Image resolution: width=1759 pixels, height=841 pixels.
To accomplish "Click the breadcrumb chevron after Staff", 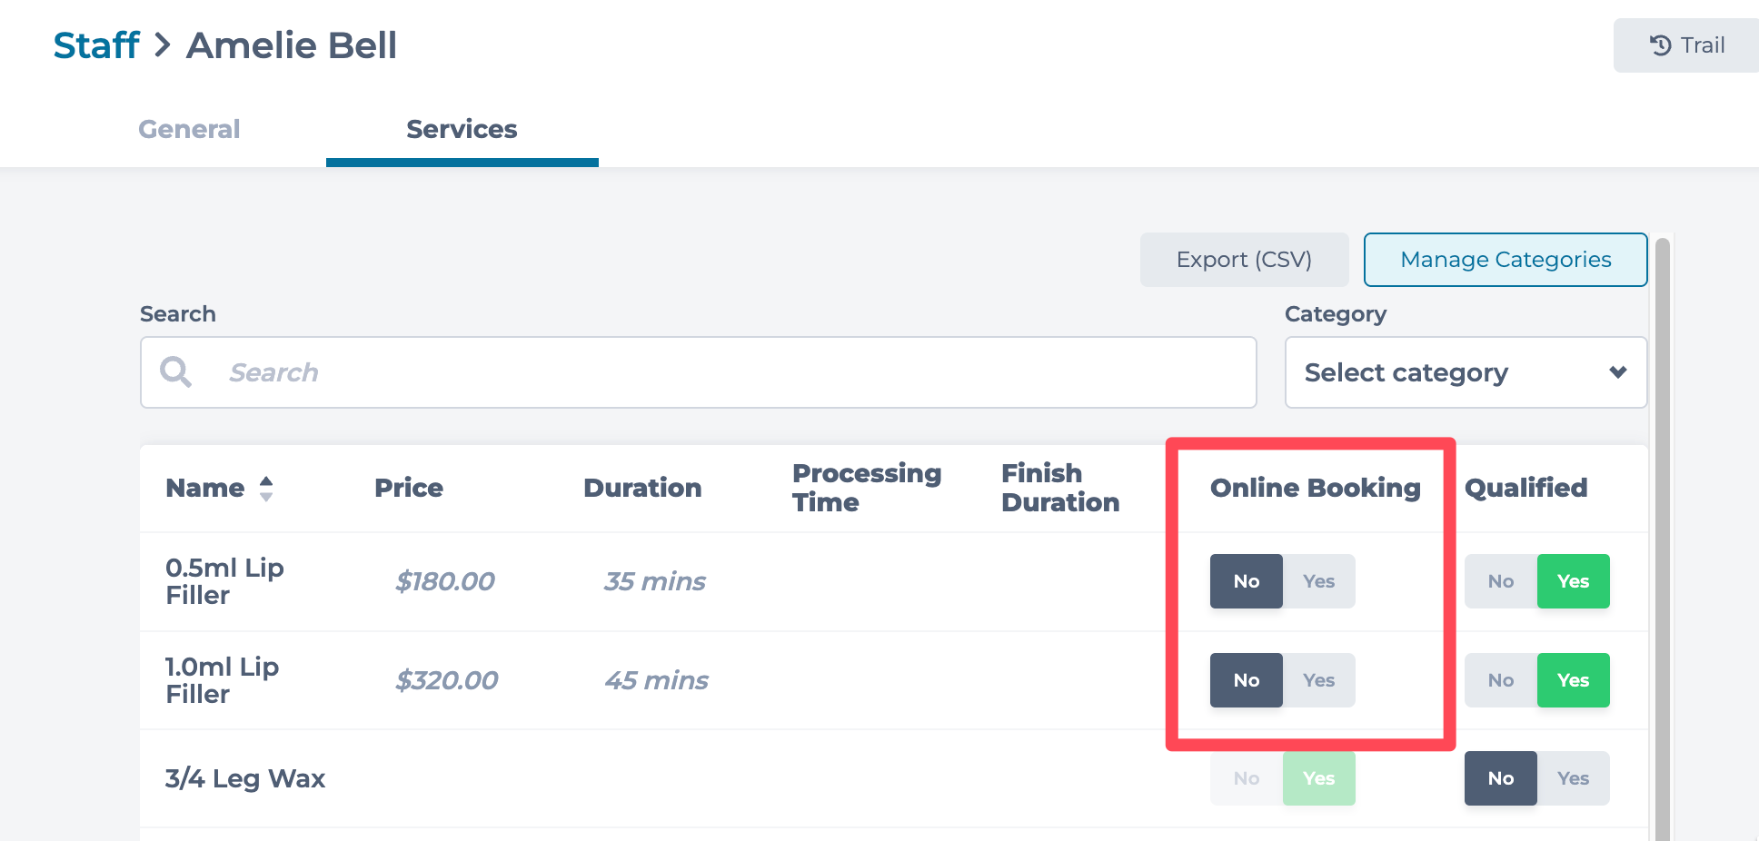I will click(x=163, y=45).
